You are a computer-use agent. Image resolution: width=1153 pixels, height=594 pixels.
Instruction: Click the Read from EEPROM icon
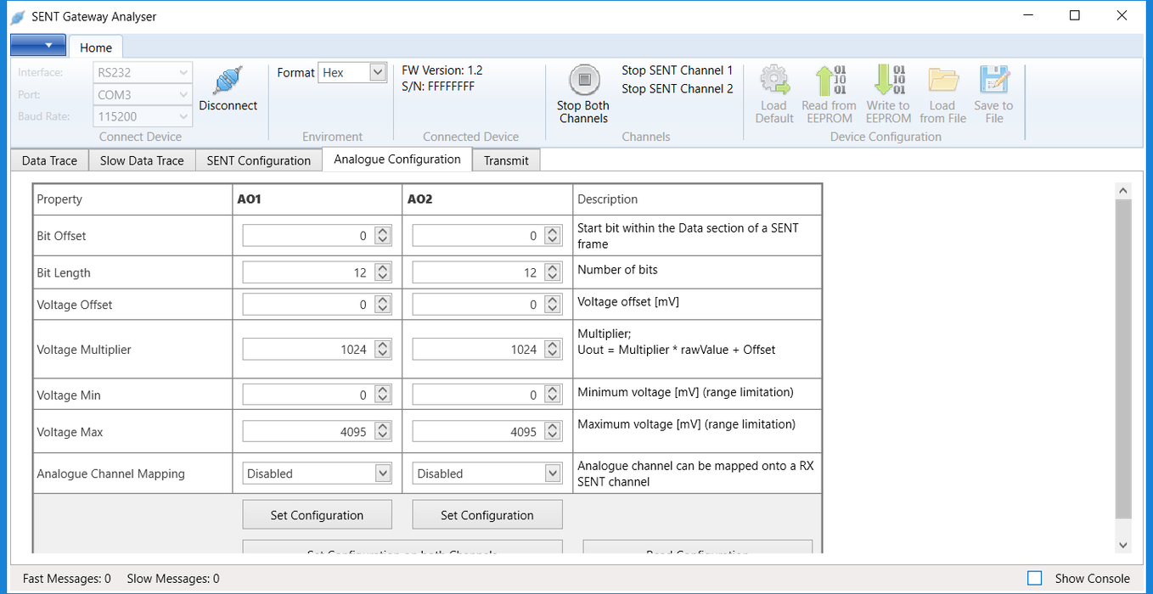830,81
